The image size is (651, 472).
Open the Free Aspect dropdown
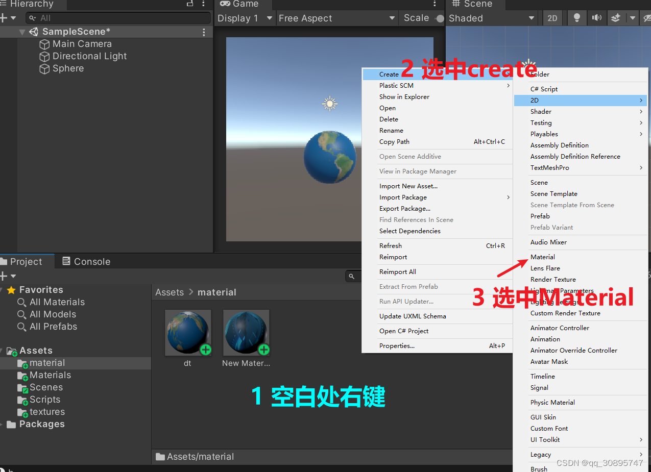point(336,18)
